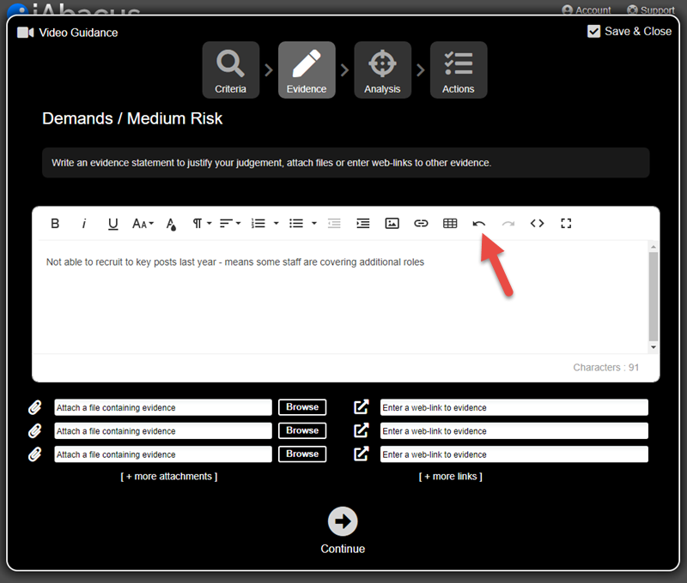687x583 pixels.
Task: Insert a table into the editor
Action: coord(450,224)
